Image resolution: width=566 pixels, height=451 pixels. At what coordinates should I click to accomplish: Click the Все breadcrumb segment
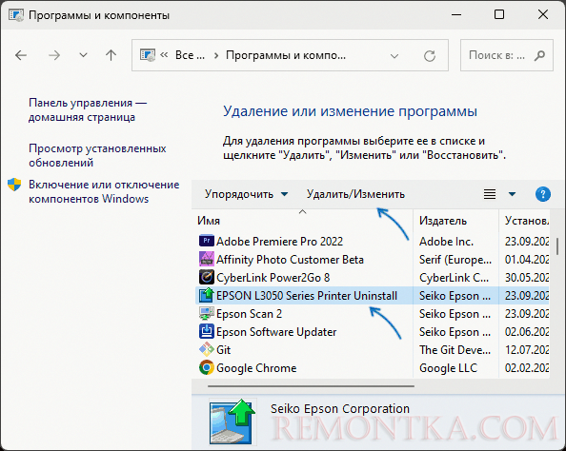coord(190,55)
